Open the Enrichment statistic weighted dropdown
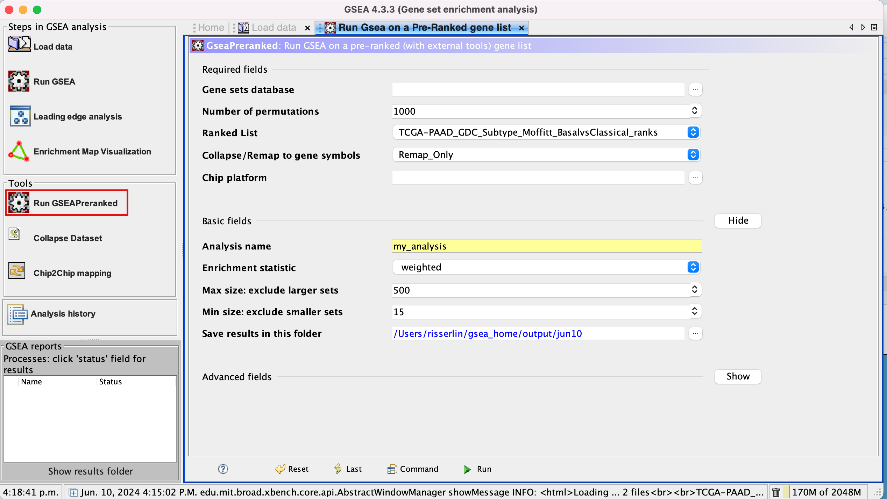 [x=693, y=267]
